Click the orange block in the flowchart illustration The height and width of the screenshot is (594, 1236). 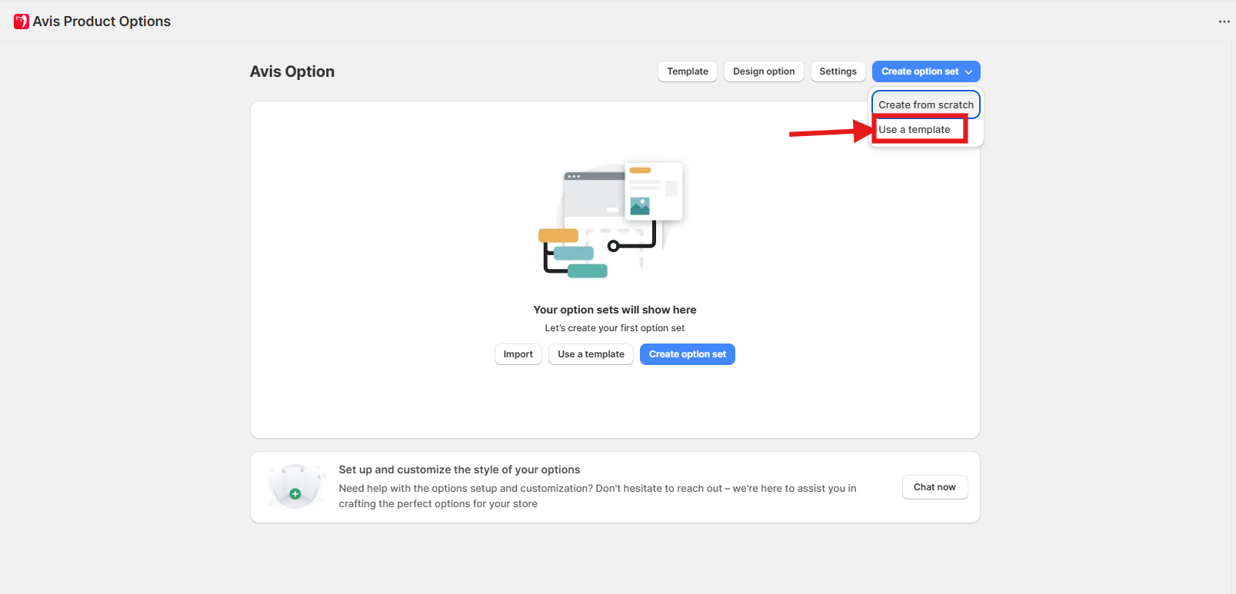coord(558,235)
